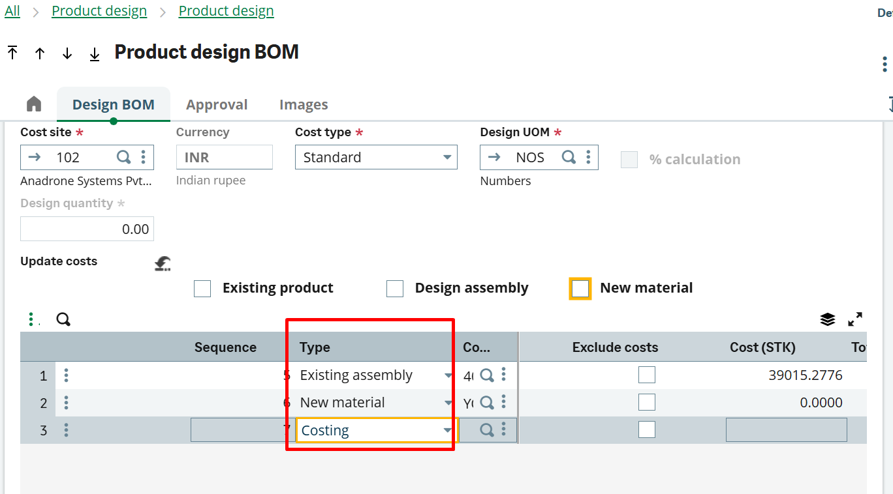The width and height of the screenshot is (893, 494).
Task: Open row 3 component three-dot menu
Action: [503, 429]
